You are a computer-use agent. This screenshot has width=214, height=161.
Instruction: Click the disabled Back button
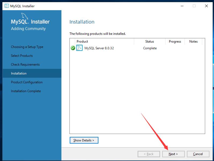point(149,154)
